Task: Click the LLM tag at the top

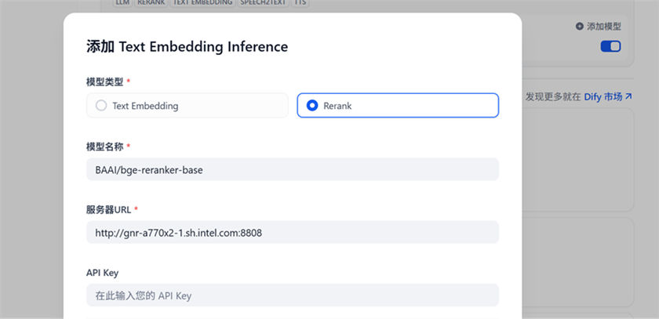Action: click(x=122, y=3)
